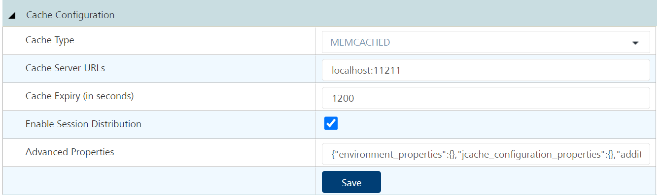Focus the Cache Server URLs field

pos(486,70)
